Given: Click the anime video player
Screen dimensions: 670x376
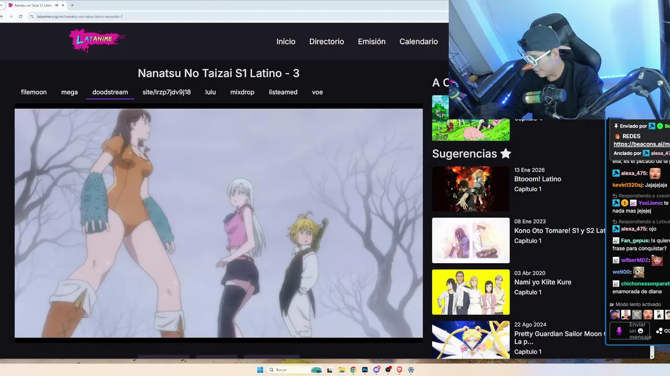Looking at the screenshot, I should coord(218,223).
